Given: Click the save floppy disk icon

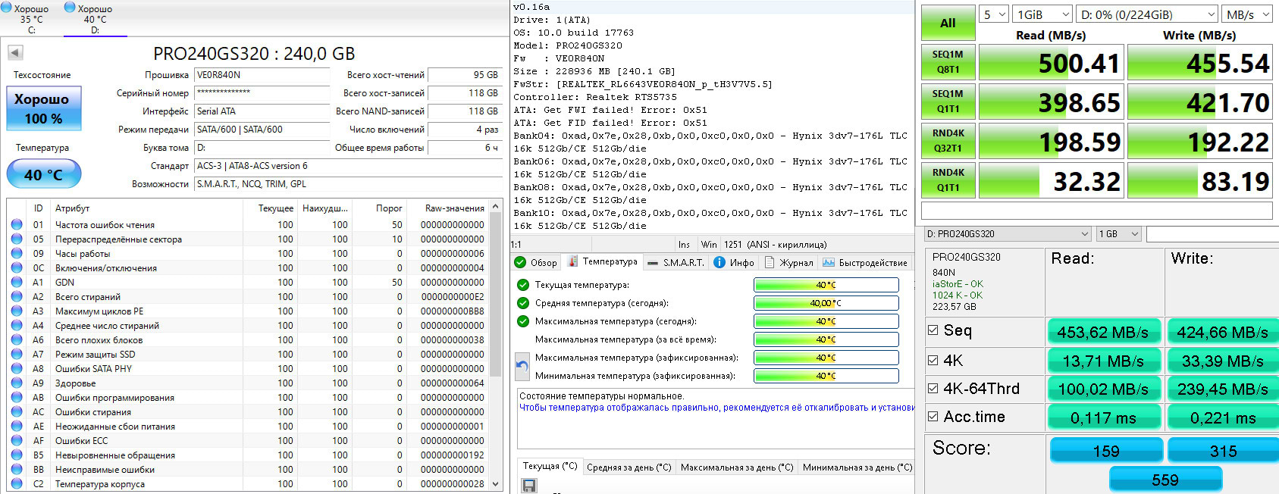Looking at the screenshot, I should click(x=529, y=486).
